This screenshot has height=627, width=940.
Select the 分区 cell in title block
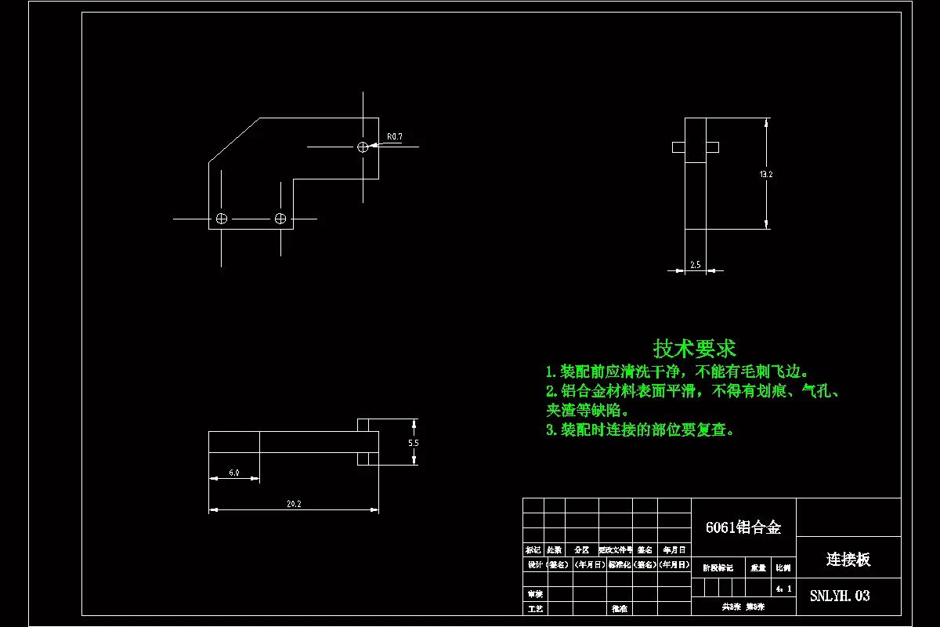[581, 550]
